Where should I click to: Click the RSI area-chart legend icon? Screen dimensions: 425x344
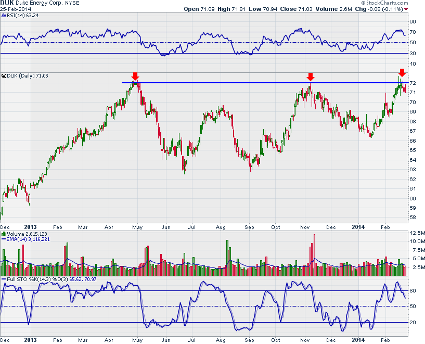click(x=4, y=16)
